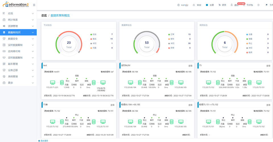Expand the 资源管理 menu chevron
The image size is (273, 142).
click(33, 26)
